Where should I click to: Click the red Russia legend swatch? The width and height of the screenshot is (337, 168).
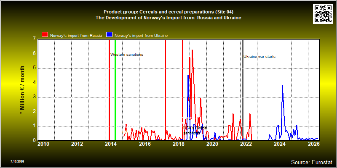click(45, 35)
